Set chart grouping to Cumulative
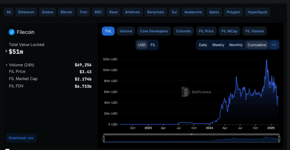Viewport: 290px width, 150px height. click(257, 45)
